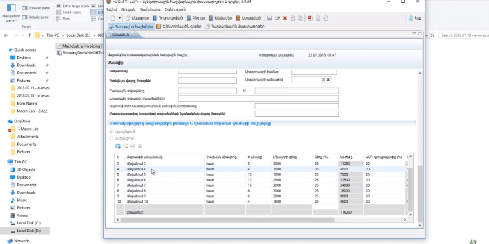The width and height of the screenshot is (489, 244).
Task: Click the Դուրս գրված toolbar button
Action: 168,18
